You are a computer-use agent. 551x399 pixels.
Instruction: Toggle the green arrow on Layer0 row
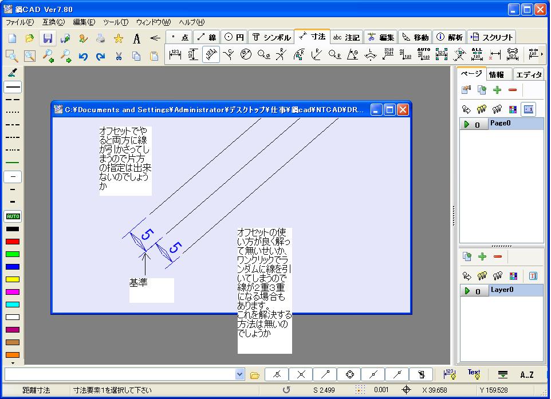click(467, 291)
